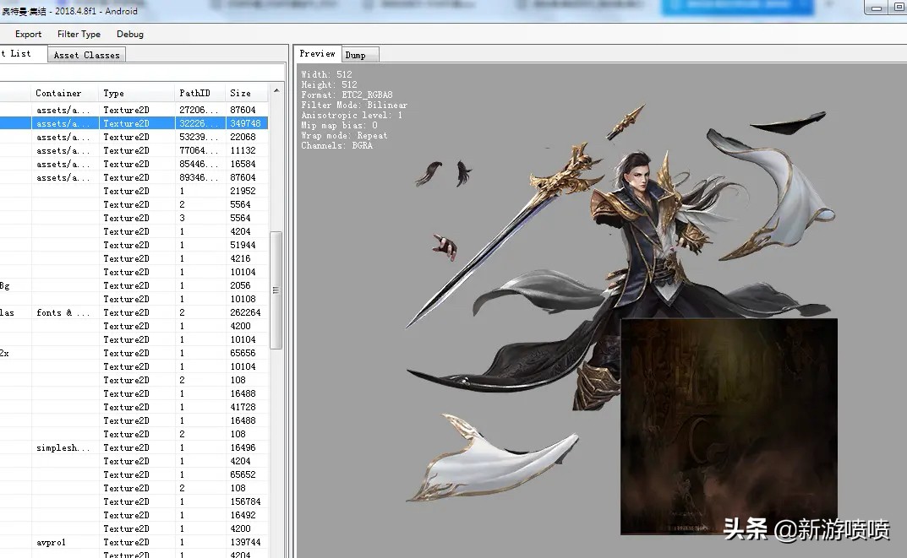Select the row with PathID 89346...
The width and height of the screenshot is (907, 558).
(x=134, y=177)
